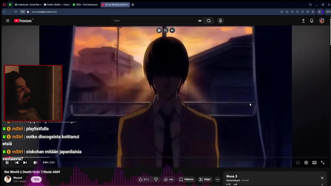Viewport: 331px width, 186px height.
Task: Start voice search with the microphone
Action: tap(220, 21)
